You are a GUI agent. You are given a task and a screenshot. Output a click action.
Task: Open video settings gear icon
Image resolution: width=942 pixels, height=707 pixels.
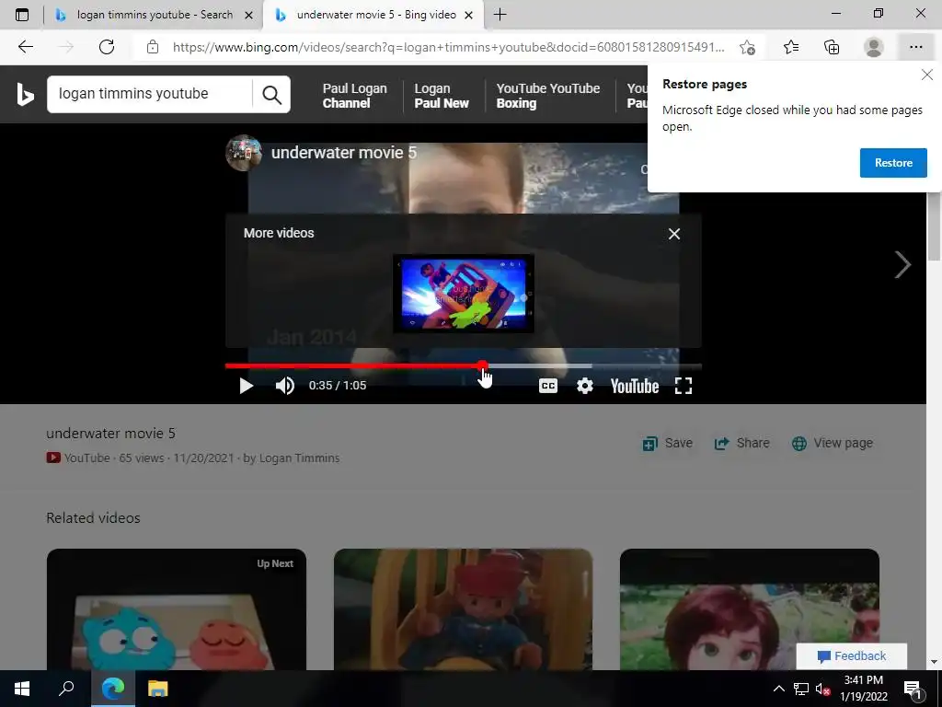click(584, 386)
